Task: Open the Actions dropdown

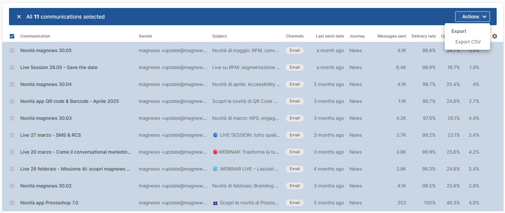Action: click(x=472, y=17)
